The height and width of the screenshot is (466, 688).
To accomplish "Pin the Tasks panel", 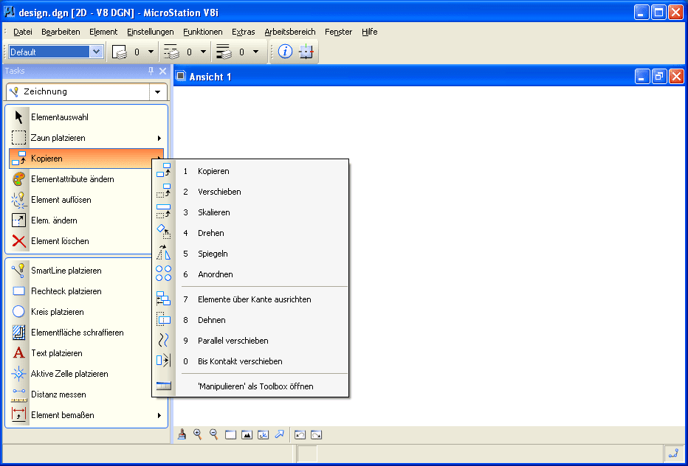I will pyautogui.click(x=151, y=71).
